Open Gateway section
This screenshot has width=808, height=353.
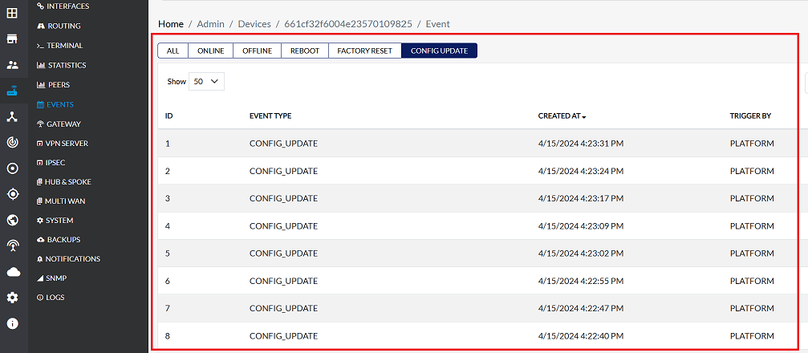click(x=59, y=124)
